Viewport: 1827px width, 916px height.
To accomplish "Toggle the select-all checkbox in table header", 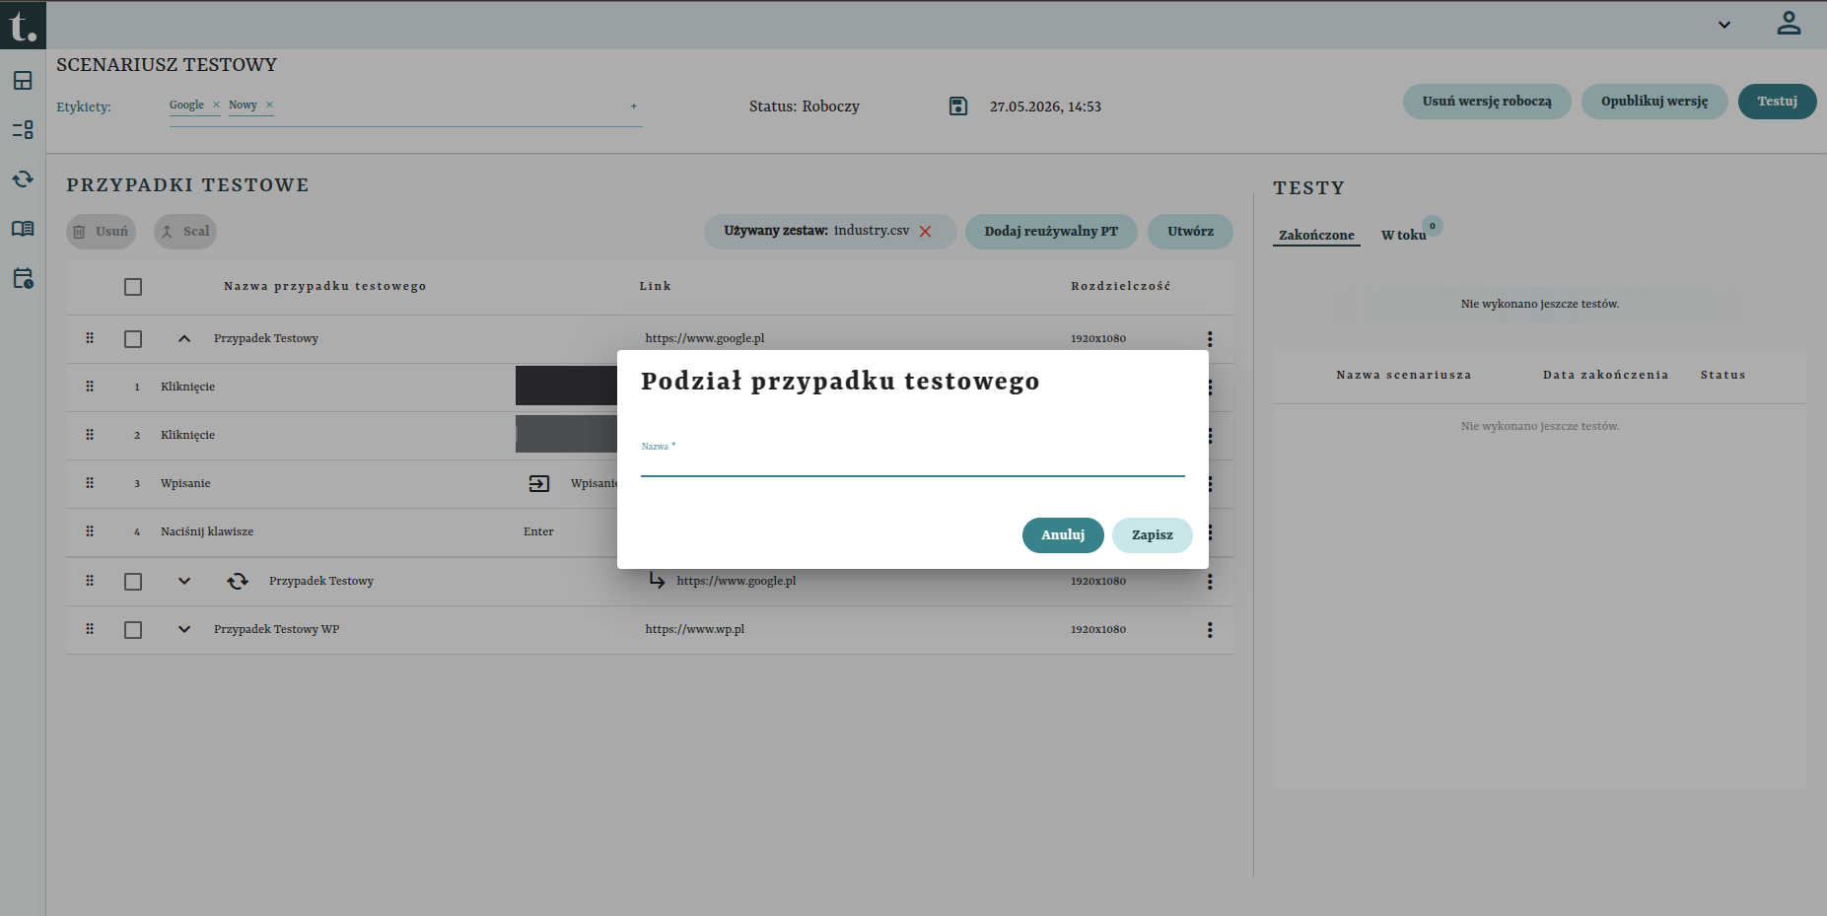I will point(133,287).
